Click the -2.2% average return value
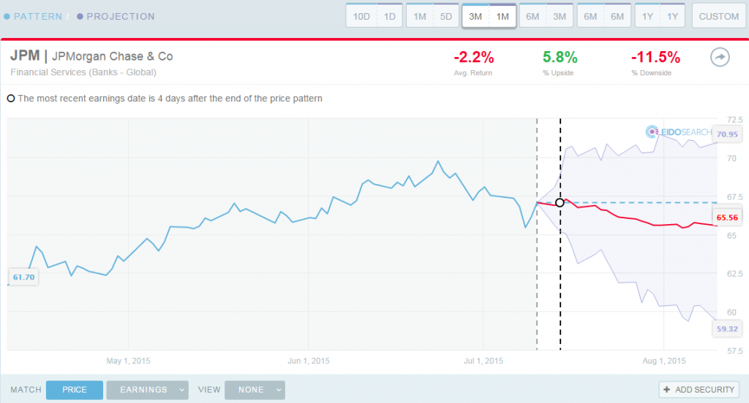 (473, 57)
